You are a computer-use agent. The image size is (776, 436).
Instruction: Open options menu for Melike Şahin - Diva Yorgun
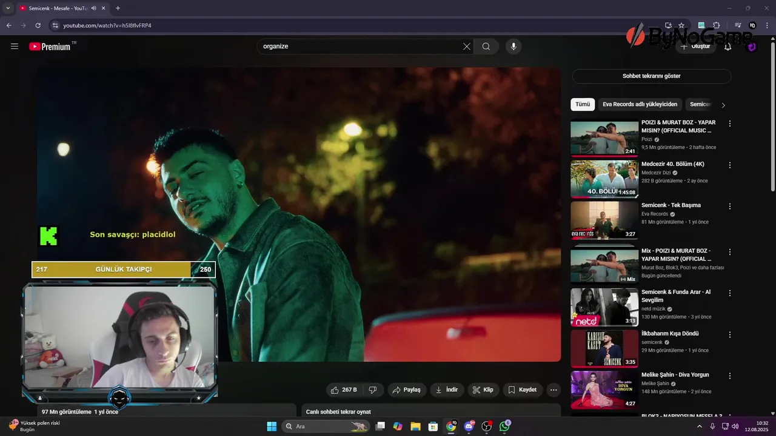point(730,375)
